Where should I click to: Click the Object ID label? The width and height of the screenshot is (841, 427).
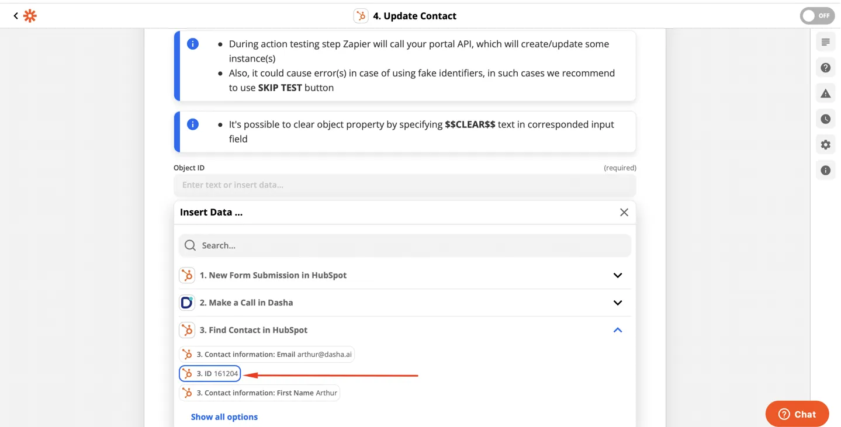pyautogui.click(x=189, y=168)
